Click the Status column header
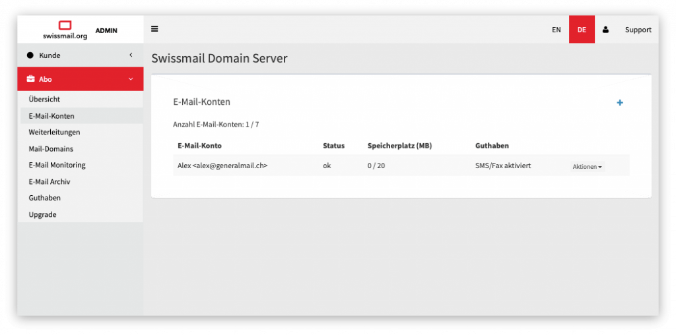Viewport: 676px width, 335px height. click(333, 146)
